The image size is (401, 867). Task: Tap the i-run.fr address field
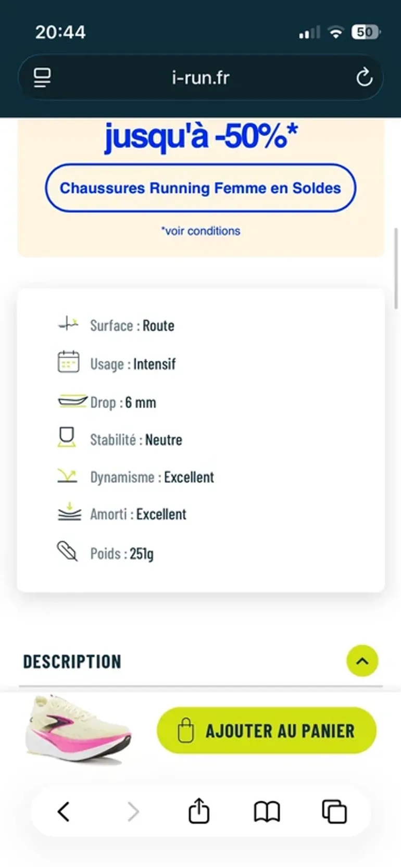(200, 78)
